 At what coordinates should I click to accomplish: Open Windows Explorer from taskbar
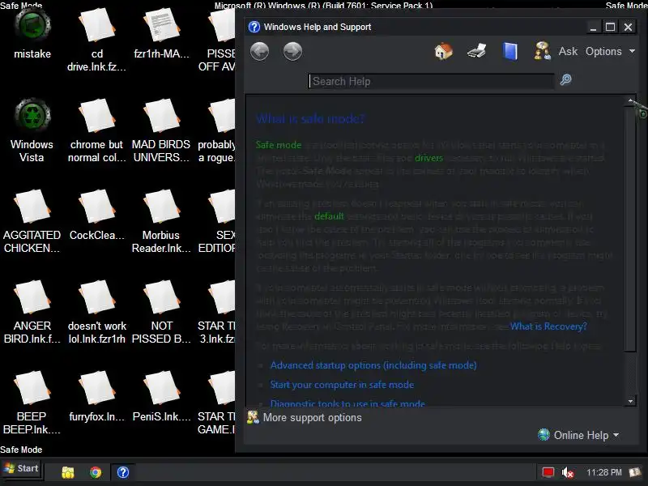pyautogui.click(x=68, y=472)
